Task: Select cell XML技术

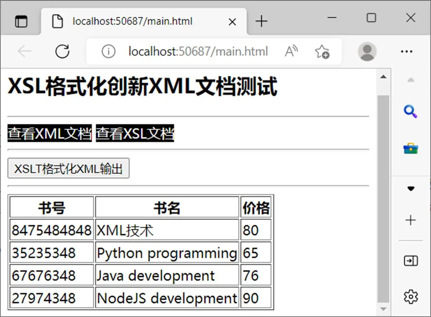Action: pyautogui.click(x=167, y=230)
